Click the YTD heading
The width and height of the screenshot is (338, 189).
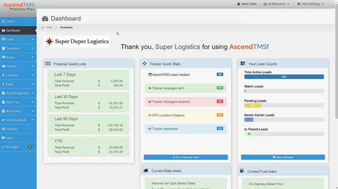point(58,141)
